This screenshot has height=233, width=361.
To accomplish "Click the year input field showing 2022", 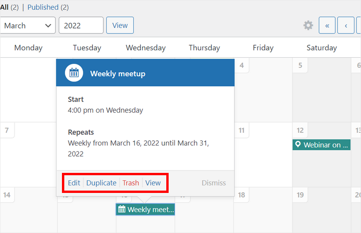I will click(x=81, y=26).
